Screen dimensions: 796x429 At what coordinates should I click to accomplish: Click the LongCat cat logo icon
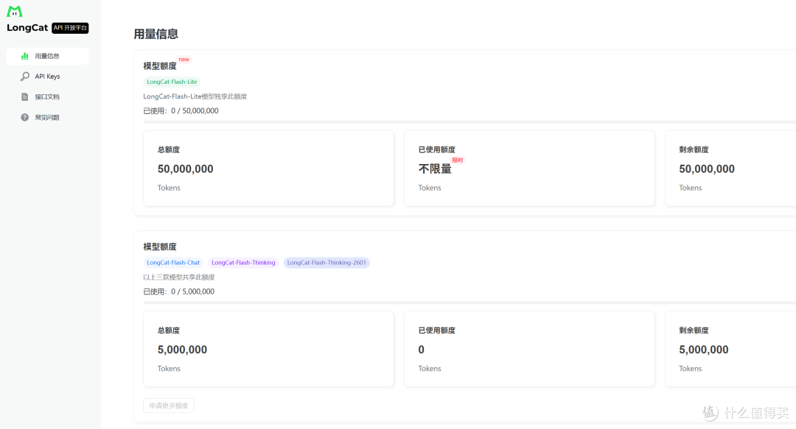[x=14, y=11]
